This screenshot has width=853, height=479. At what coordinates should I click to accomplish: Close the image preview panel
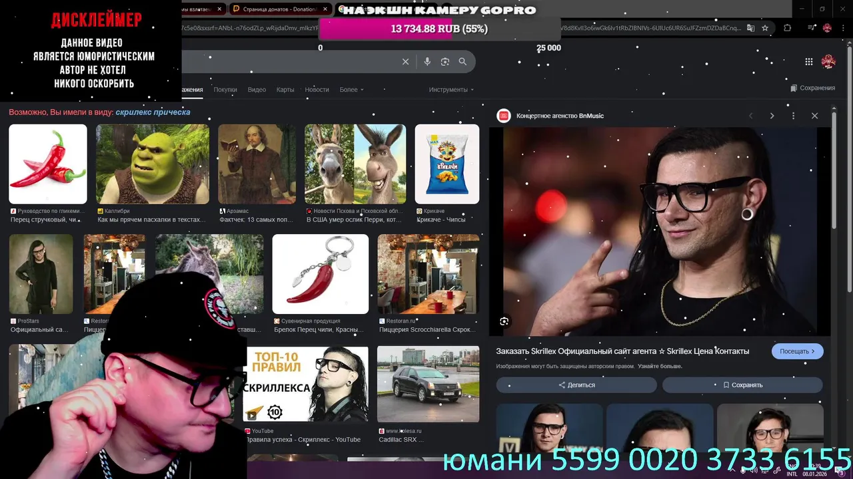tap(814, 116)
